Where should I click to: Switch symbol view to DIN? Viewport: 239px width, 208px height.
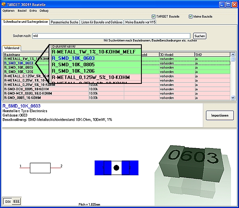[x=8, y=202]
